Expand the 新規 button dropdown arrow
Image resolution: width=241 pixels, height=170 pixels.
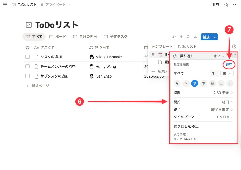tap(214, 37)
